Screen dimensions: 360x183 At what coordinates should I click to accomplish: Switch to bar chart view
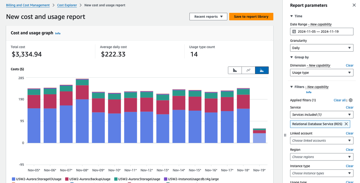coord(235,70)
